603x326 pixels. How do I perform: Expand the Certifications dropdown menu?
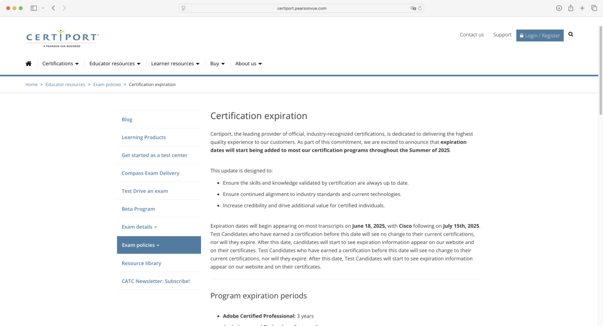tap(60, 64)
